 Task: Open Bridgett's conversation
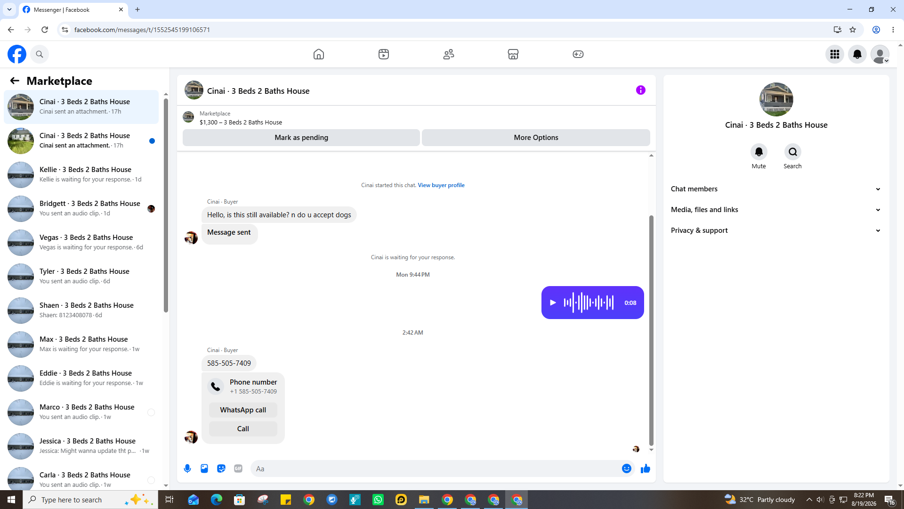81,209
